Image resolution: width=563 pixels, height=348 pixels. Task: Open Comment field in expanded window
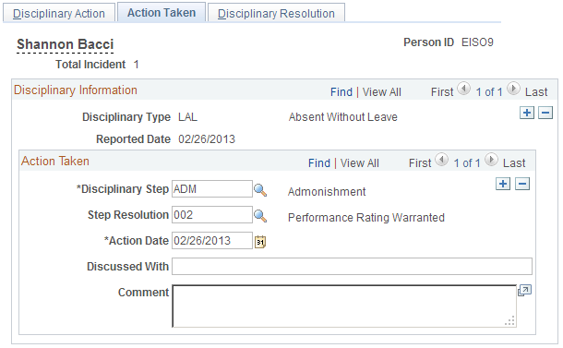(x=524, y=291)
